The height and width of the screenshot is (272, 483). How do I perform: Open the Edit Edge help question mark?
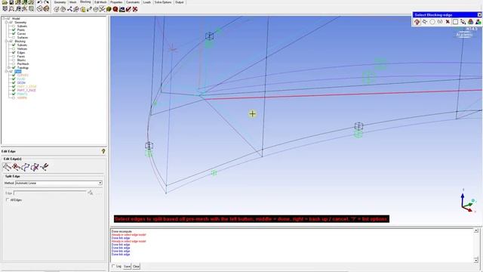[x=103, y=151]
